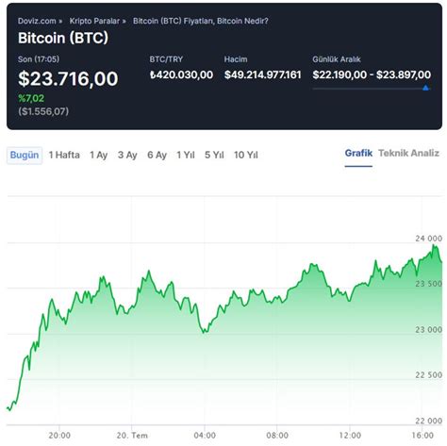
Task: Select the Bugün time range tab
Action: coord(25,156)
